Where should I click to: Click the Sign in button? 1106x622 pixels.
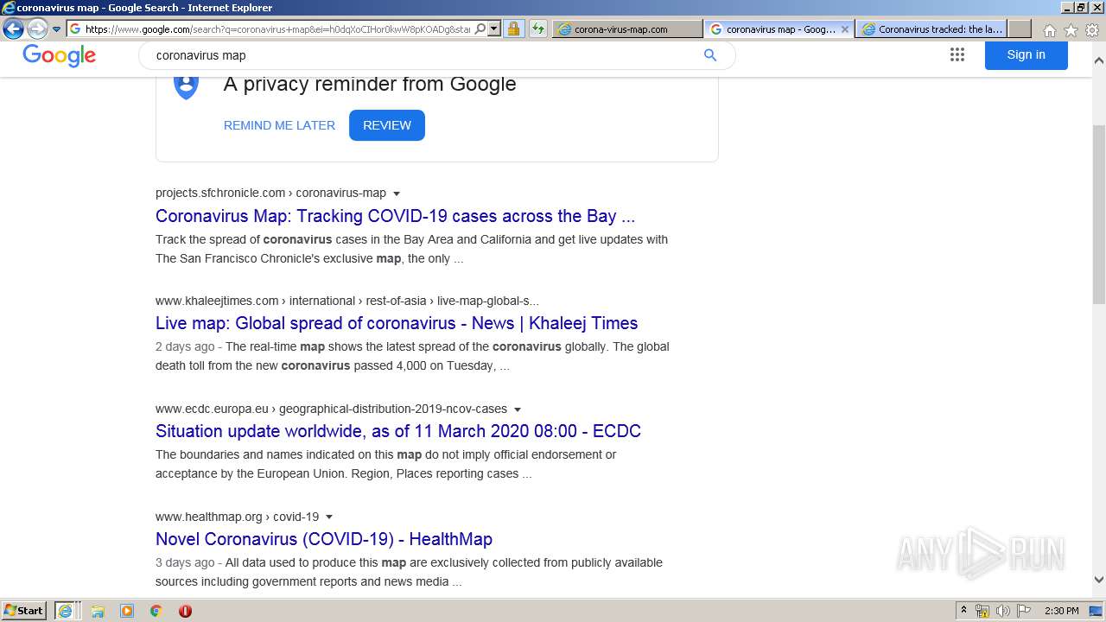coord(1026,54)
